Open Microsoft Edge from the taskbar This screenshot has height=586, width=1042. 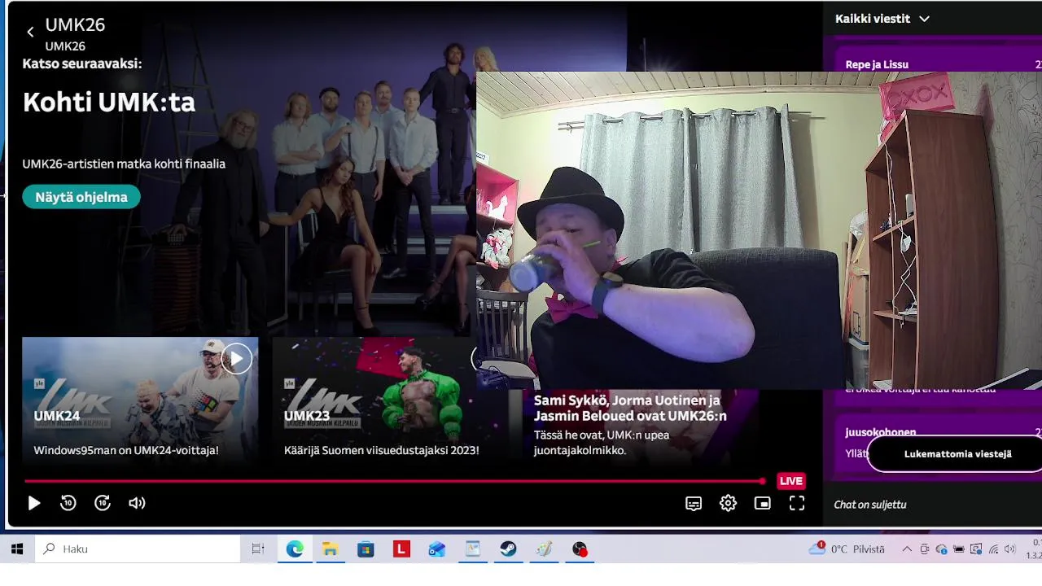coord(294,549)
